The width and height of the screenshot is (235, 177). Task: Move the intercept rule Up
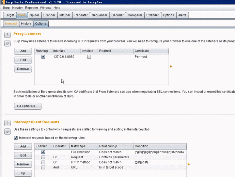click(23, 173)
